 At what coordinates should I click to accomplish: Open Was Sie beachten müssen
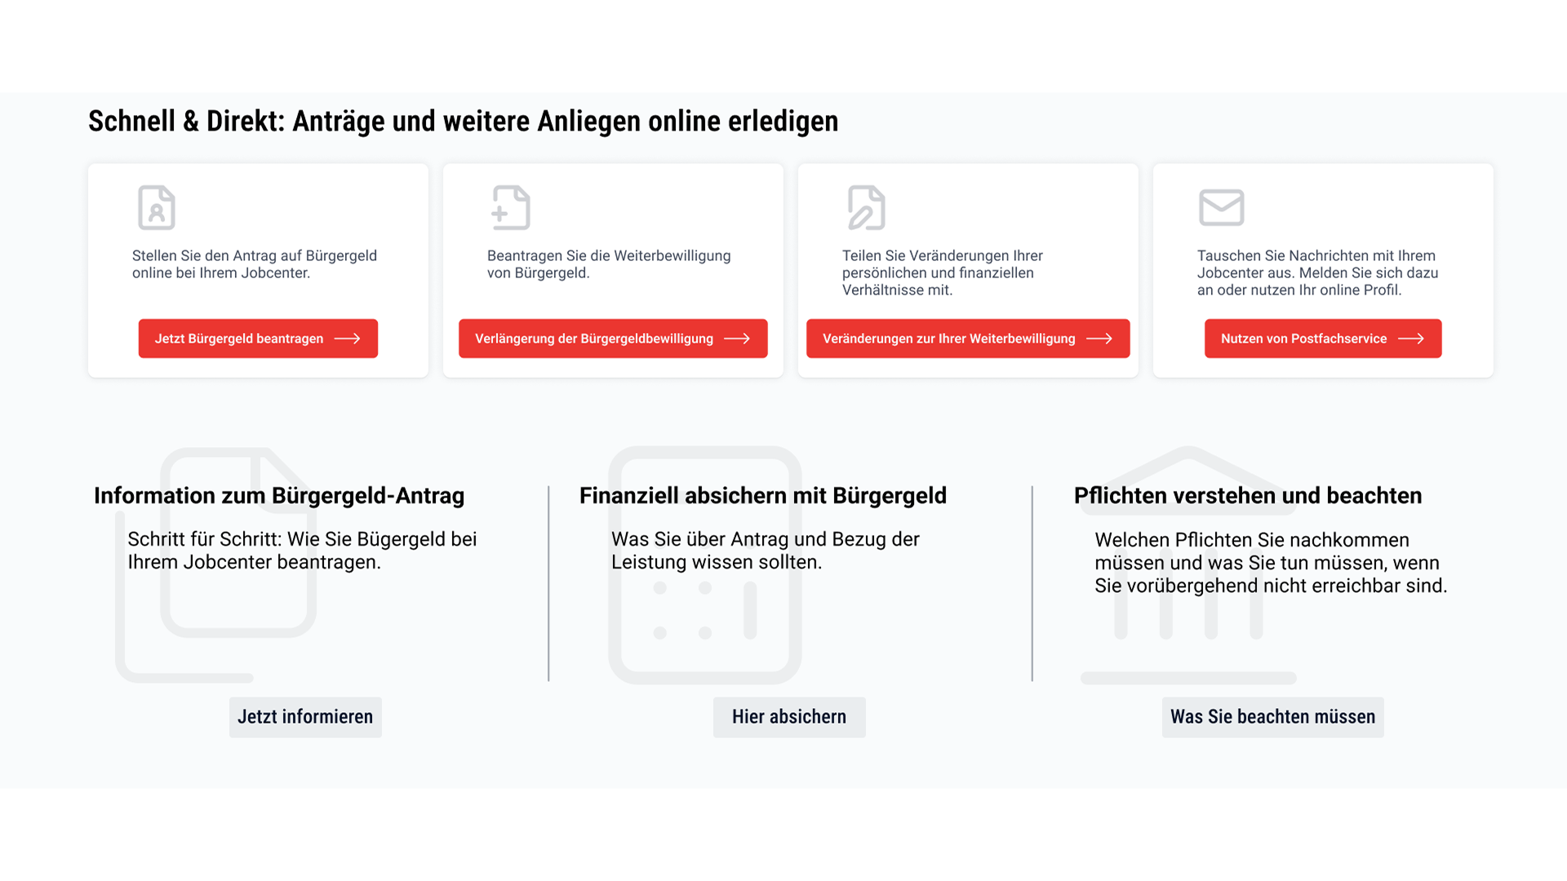click(x=1272, y=717)
